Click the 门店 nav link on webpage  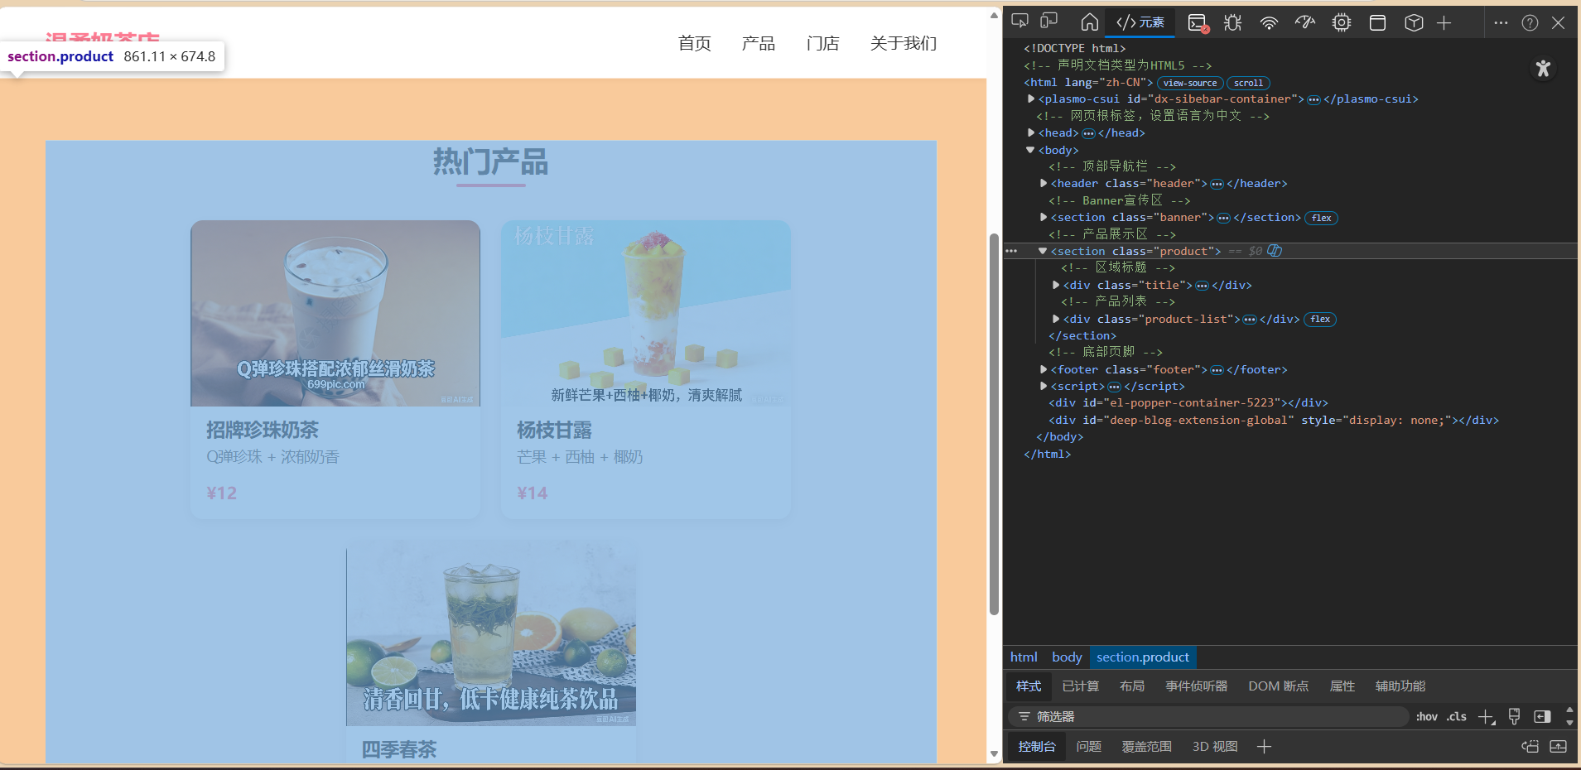click(822, 43)
